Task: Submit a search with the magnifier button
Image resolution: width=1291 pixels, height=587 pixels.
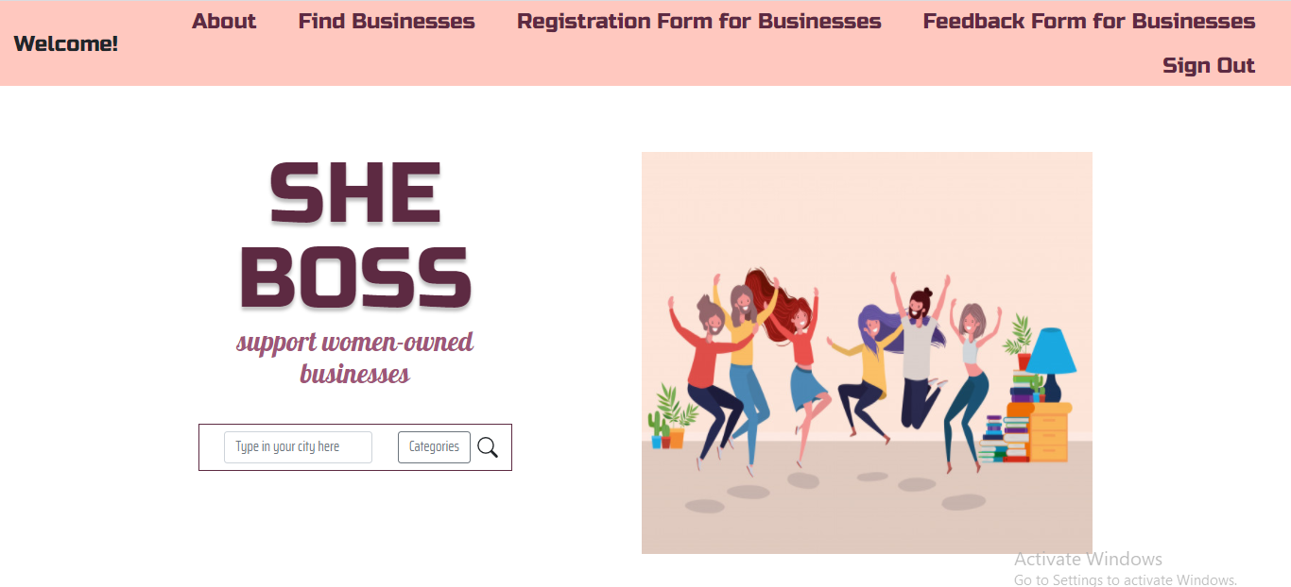Action: [488, 446]
